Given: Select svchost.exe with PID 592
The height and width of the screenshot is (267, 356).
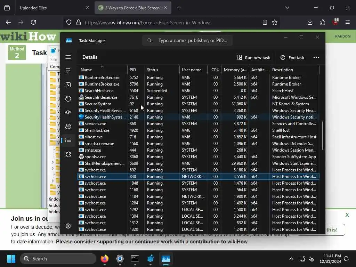Looking at the screenshot, I should 198,170.
